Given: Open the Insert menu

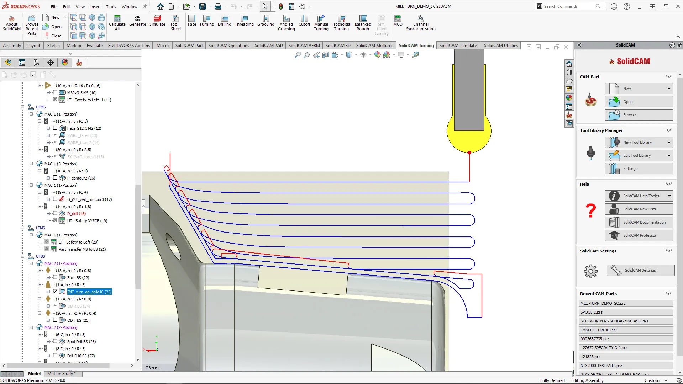Looking at the screenshot, I should click(x=95, y=6).
